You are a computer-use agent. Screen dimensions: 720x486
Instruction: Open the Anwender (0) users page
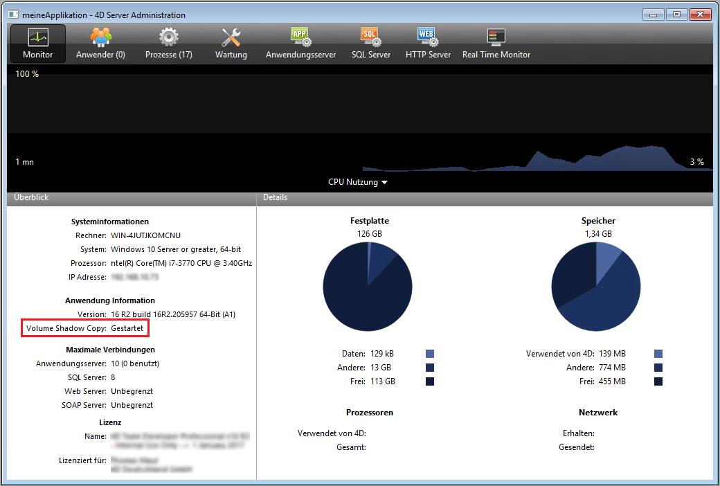click(100, 44)
